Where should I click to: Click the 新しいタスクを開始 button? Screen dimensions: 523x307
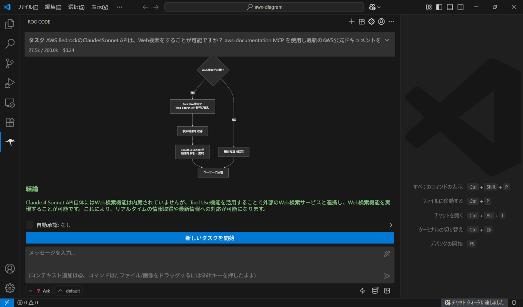[210, 238]
